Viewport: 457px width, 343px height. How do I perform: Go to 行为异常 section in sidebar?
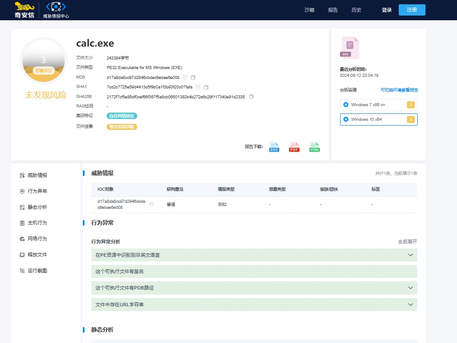(37, 191)
